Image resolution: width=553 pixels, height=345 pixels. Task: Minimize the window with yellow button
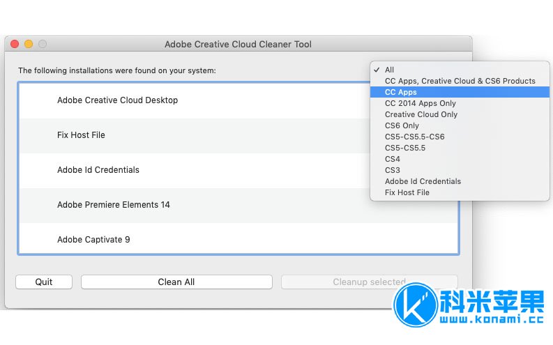pos(29,44)
